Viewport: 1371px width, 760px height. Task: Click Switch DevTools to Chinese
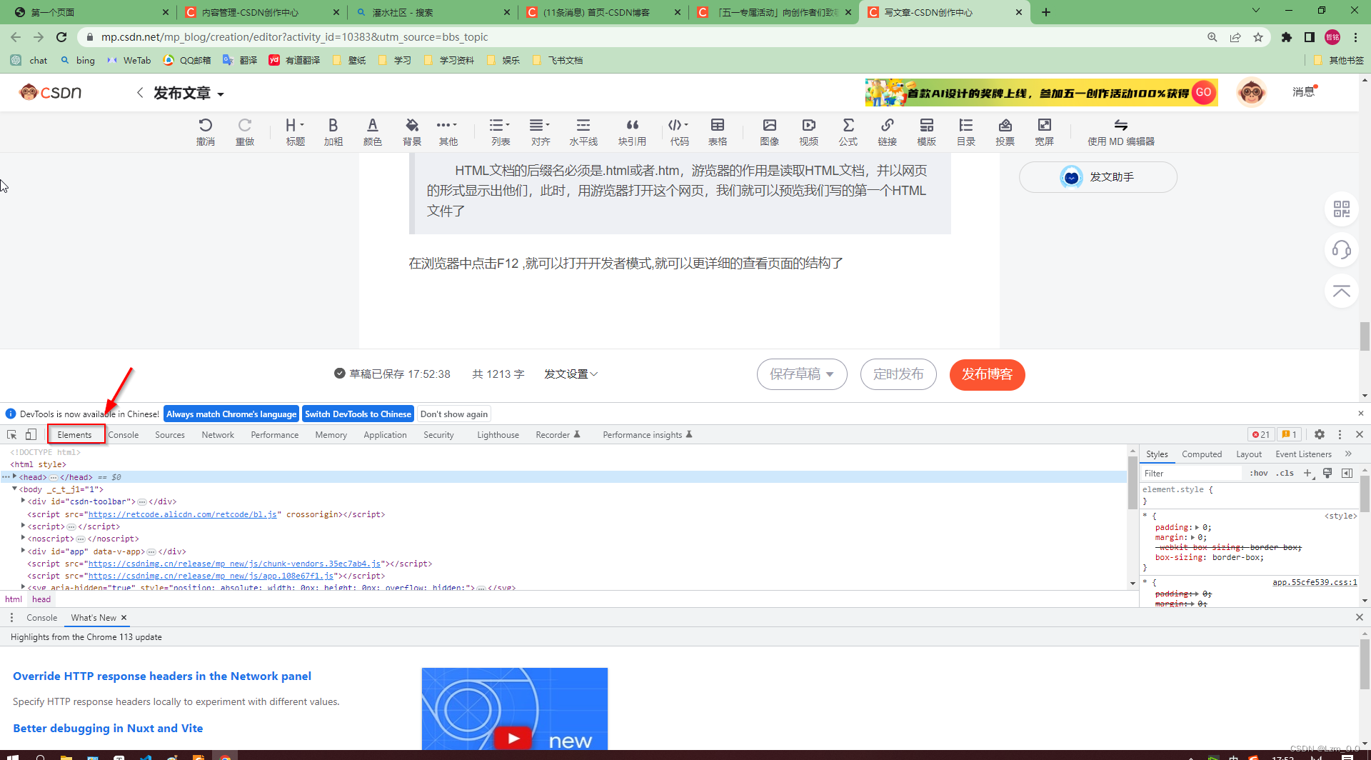tap(358, 414)
